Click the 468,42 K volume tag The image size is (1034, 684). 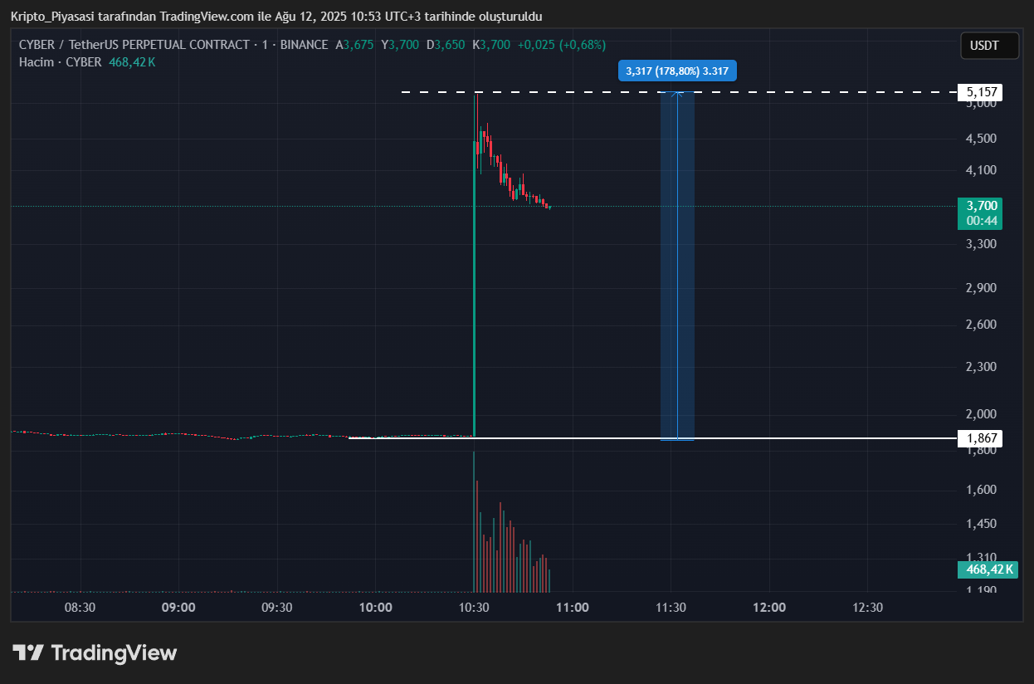click(x=989, y=569)
